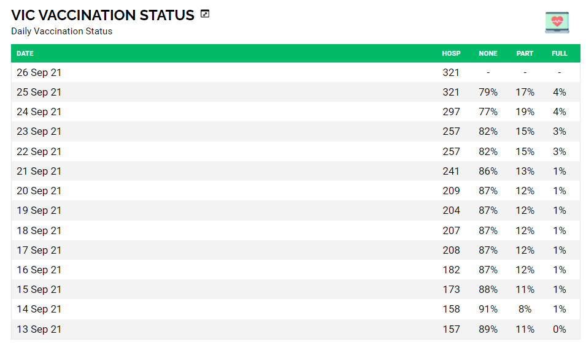Select the 26 Sep 21 row date
This screenshot has width=586, height=345.
39,72
